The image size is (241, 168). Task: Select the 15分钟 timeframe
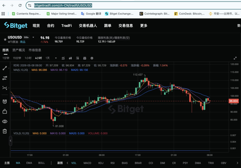coord(17,58)
